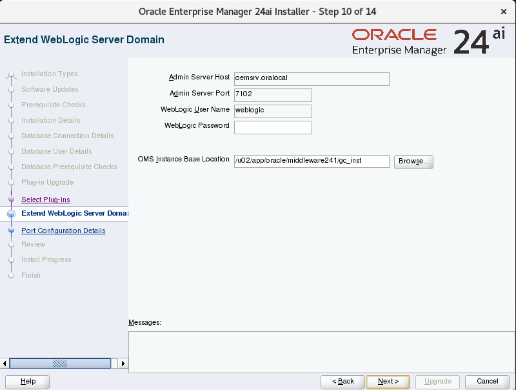Click the Messages label
Viewport: 516px width, 390px height.
(144, 322)
